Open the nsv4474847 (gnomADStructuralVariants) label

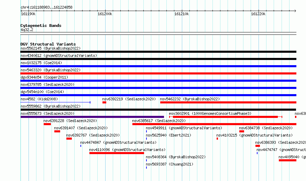point(118,142)
